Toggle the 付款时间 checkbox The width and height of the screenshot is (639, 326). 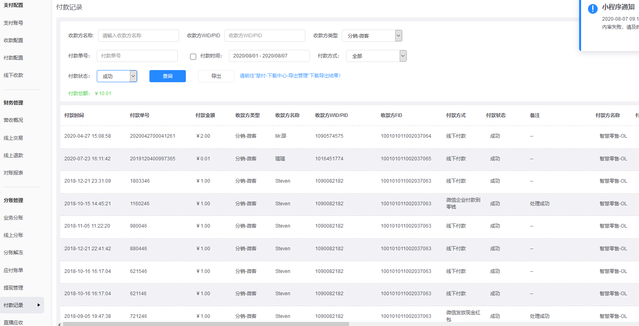(193, 56)
